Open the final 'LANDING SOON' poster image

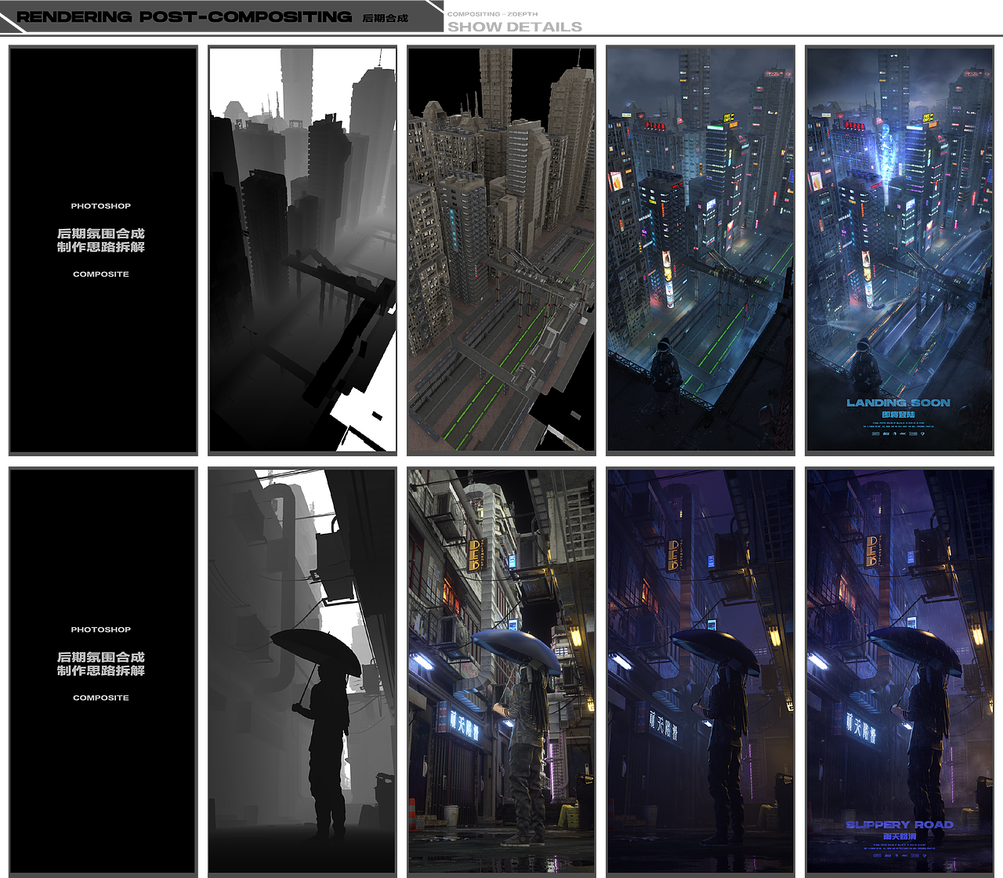point(900,250)
